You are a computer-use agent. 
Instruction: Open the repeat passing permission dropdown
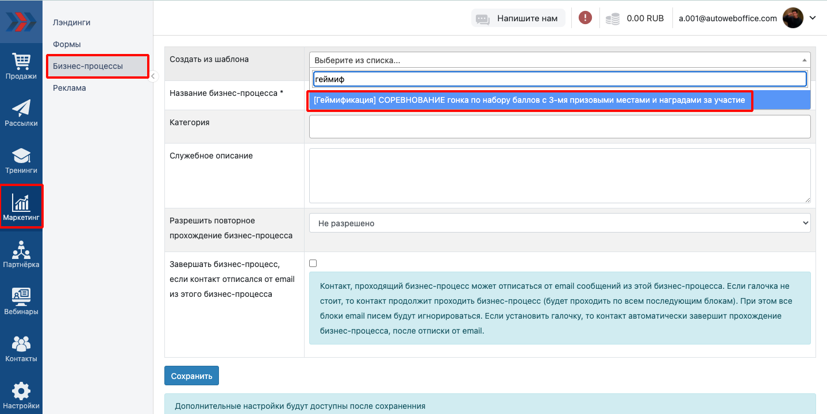[559, 223]
